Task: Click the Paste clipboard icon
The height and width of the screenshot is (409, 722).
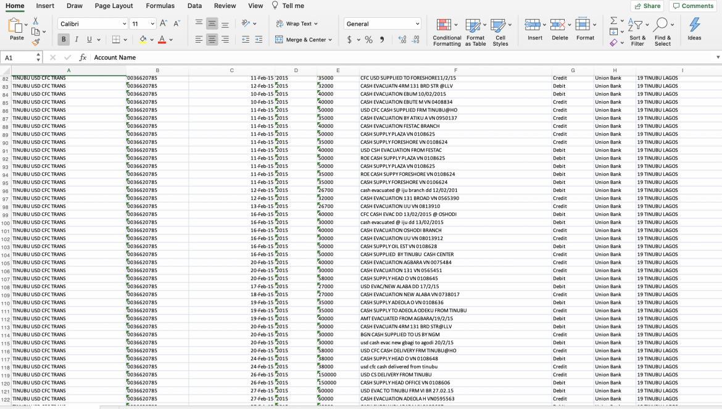Action: pyautogui.click(x=15, y=27)
